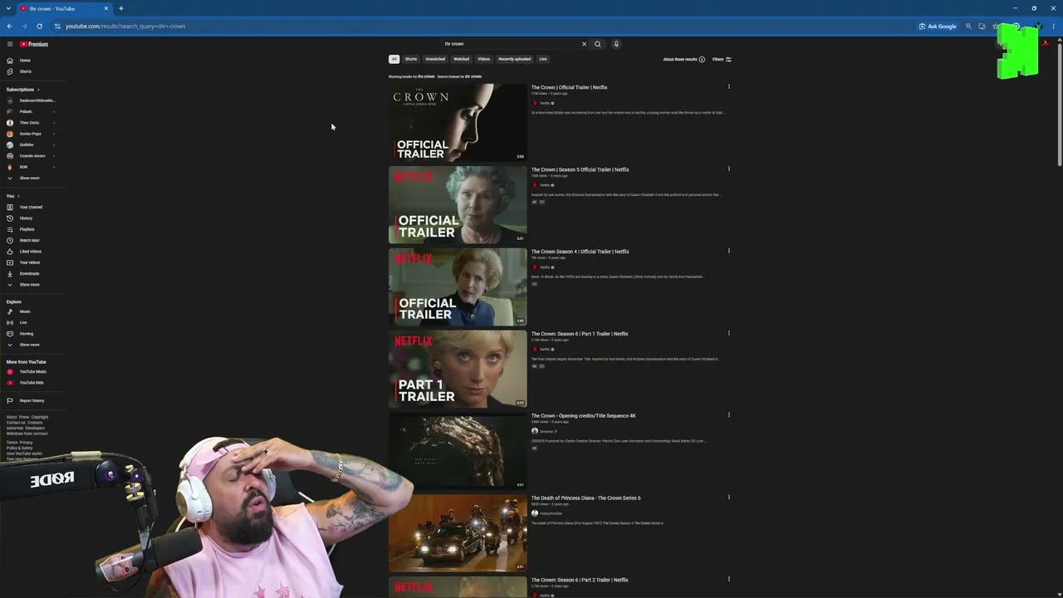
Task: Open a new browser tab
Action: point(121,8)
